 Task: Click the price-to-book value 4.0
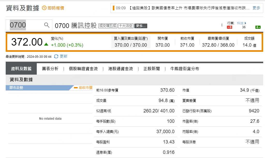pos(256,131)
